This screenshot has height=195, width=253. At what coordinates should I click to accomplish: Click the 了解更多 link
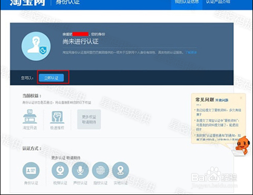coord(191,52)
